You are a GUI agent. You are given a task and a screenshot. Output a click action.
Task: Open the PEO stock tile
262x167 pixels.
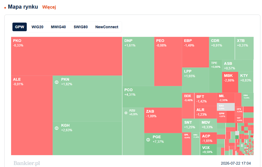168,61
